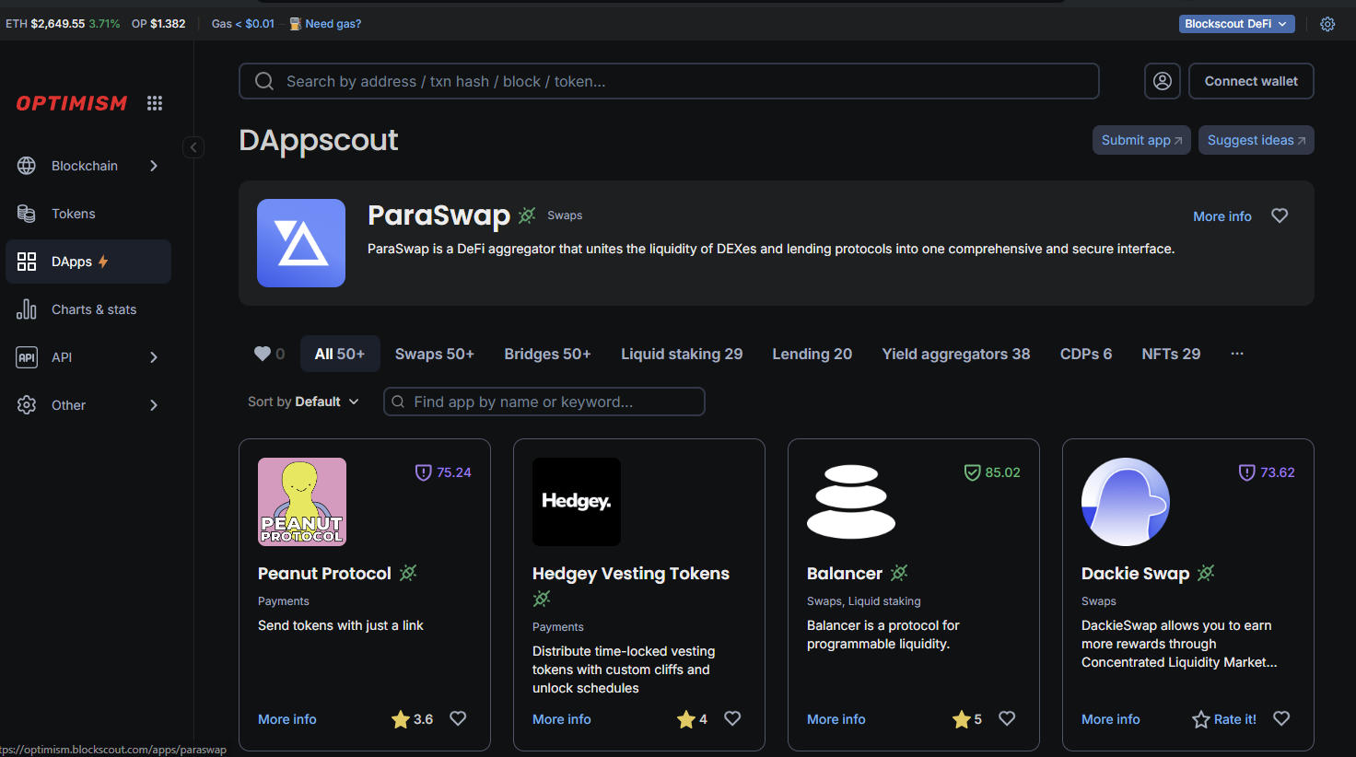Image resolution: width=1356 pixels, height=757 pixels.
Task: Open Balancer app logo
Action: point(851,502)
